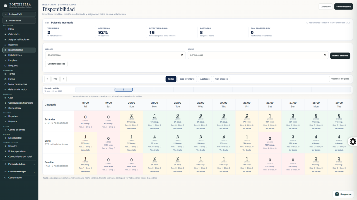Click the Motor de reservas diamond icon
Image resolution: width=357 pixels, height=200 pixels.
pos(5,84)
